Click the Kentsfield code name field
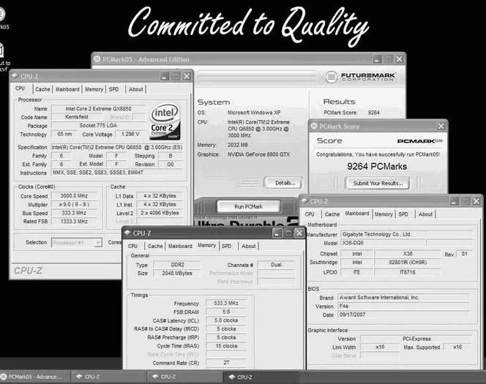 tap(77, 117)
